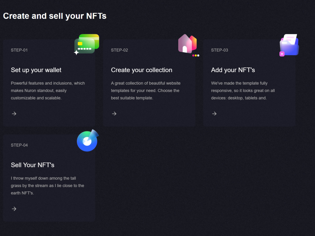Click the blue circular target sell icon

[x=88, y=140]
